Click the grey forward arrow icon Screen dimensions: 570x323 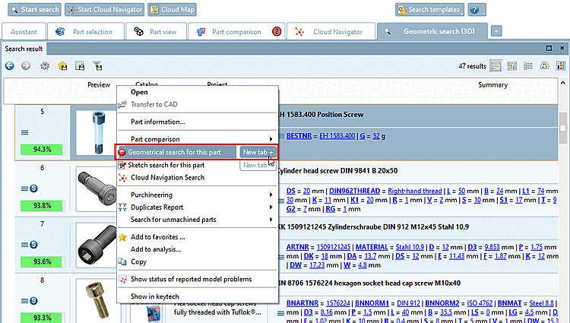[x=26, y=66]
